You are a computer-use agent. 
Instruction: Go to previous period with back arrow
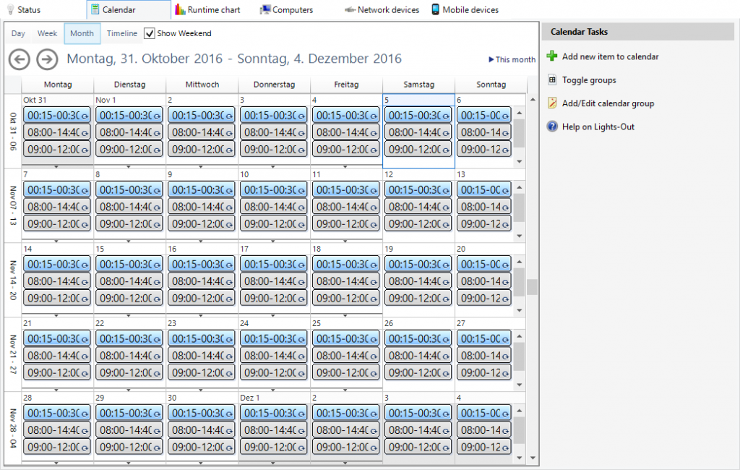point(20,59)
